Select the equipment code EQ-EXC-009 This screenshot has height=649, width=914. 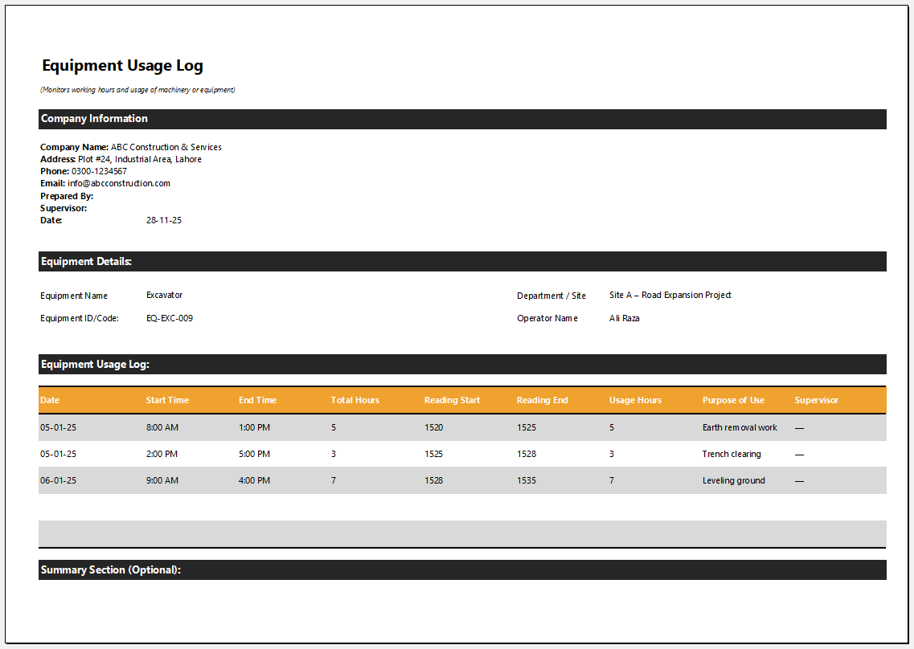pyautogui.click(x=169, y=318)
